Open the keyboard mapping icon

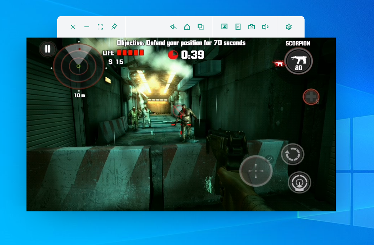224,27
